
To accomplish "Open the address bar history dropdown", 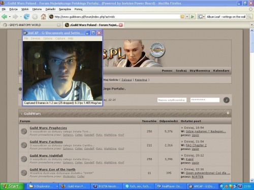I will (x=187, y=17).
